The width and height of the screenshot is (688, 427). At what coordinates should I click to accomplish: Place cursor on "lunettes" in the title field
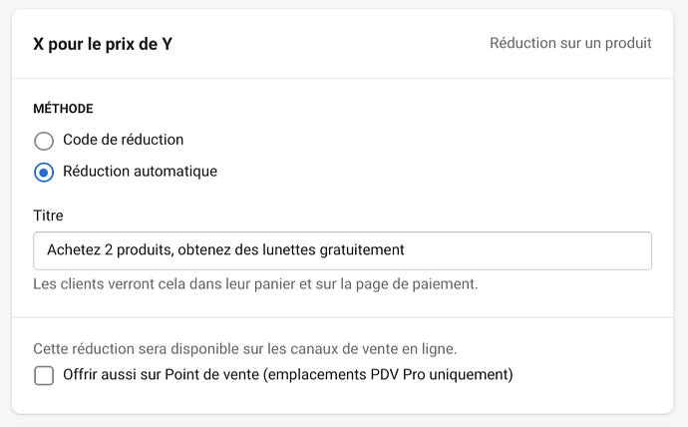[283, 249]
